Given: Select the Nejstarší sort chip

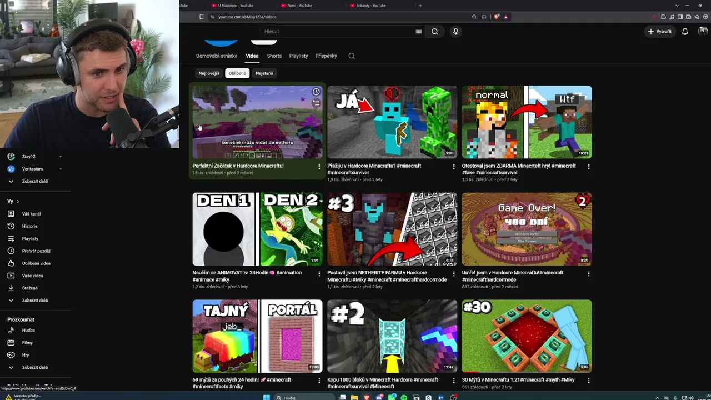Looking at the screenshot, I should [264, 73].
